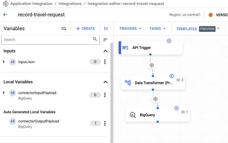Click the ID: 1 label
228x143 pixels.
click(185, 112)
